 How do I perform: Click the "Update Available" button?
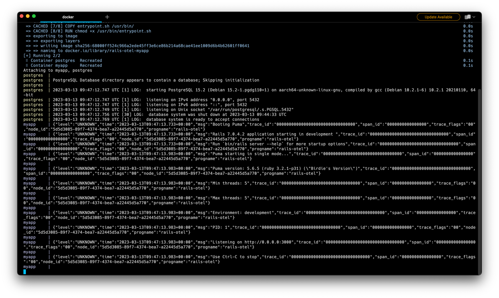click(x=438, y=17)
